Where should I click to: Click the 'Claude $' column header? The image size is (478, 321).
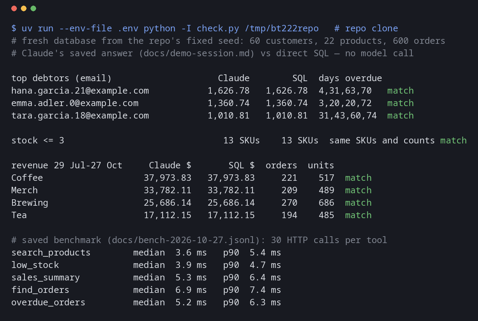point(170,166)
